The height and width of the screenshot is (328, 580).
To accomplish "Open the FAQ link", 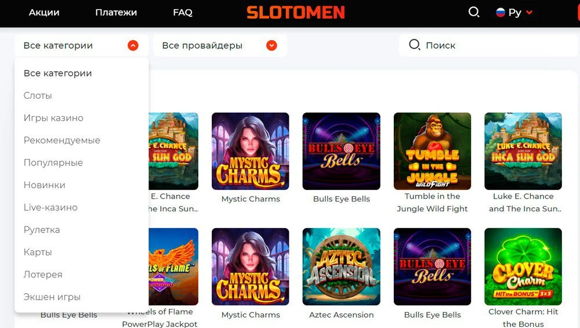I will pyautogui.click(x=183, y=13).
